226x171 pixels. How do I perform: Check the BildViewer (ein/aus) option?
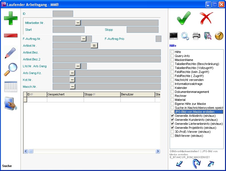tap(172, 136)
